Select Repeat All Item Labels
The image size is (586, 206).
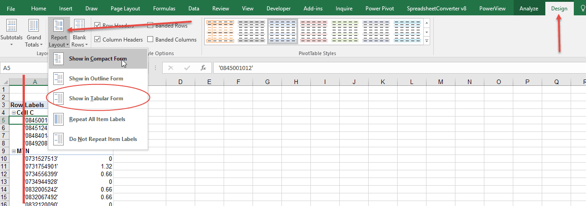(98, 119)
